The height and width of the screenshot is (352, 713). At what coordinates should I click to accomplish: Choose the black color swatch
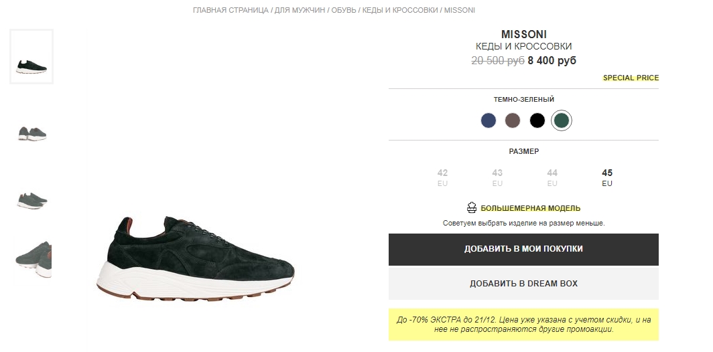pyautogui.click(x=537, y=120)
